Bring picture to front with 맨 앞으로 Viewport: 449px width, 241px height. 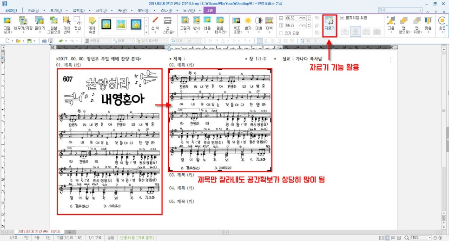(x=404, y=20)
